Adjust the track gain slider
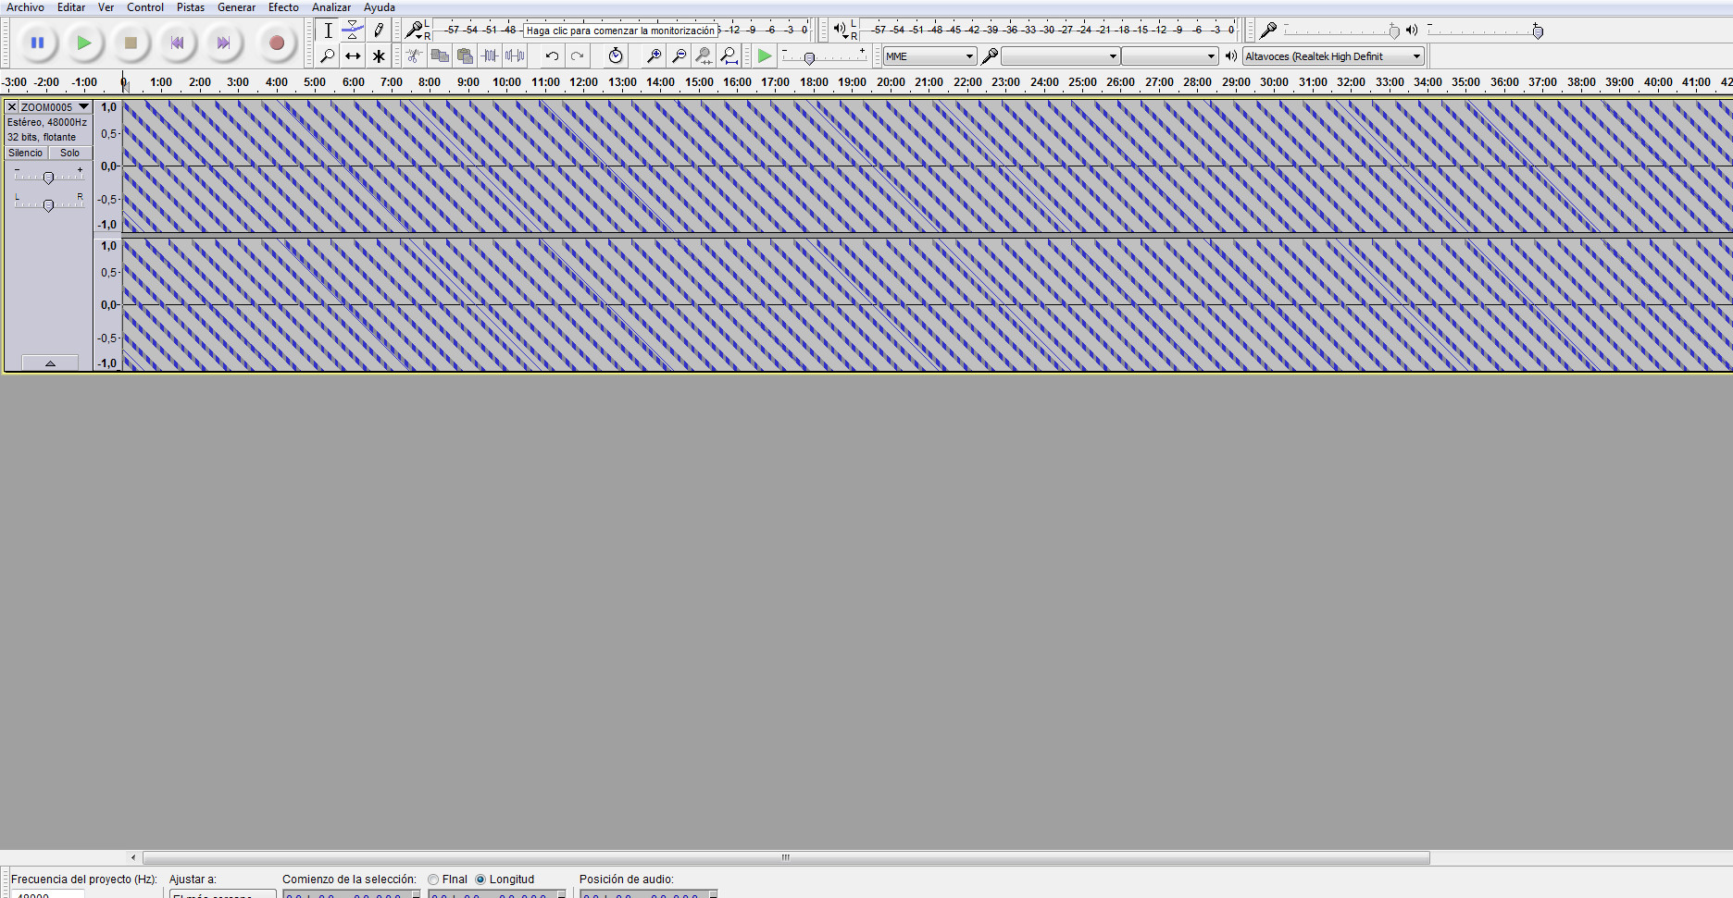The width and height of the screenshot is (1733, 898). coord(48,177)
